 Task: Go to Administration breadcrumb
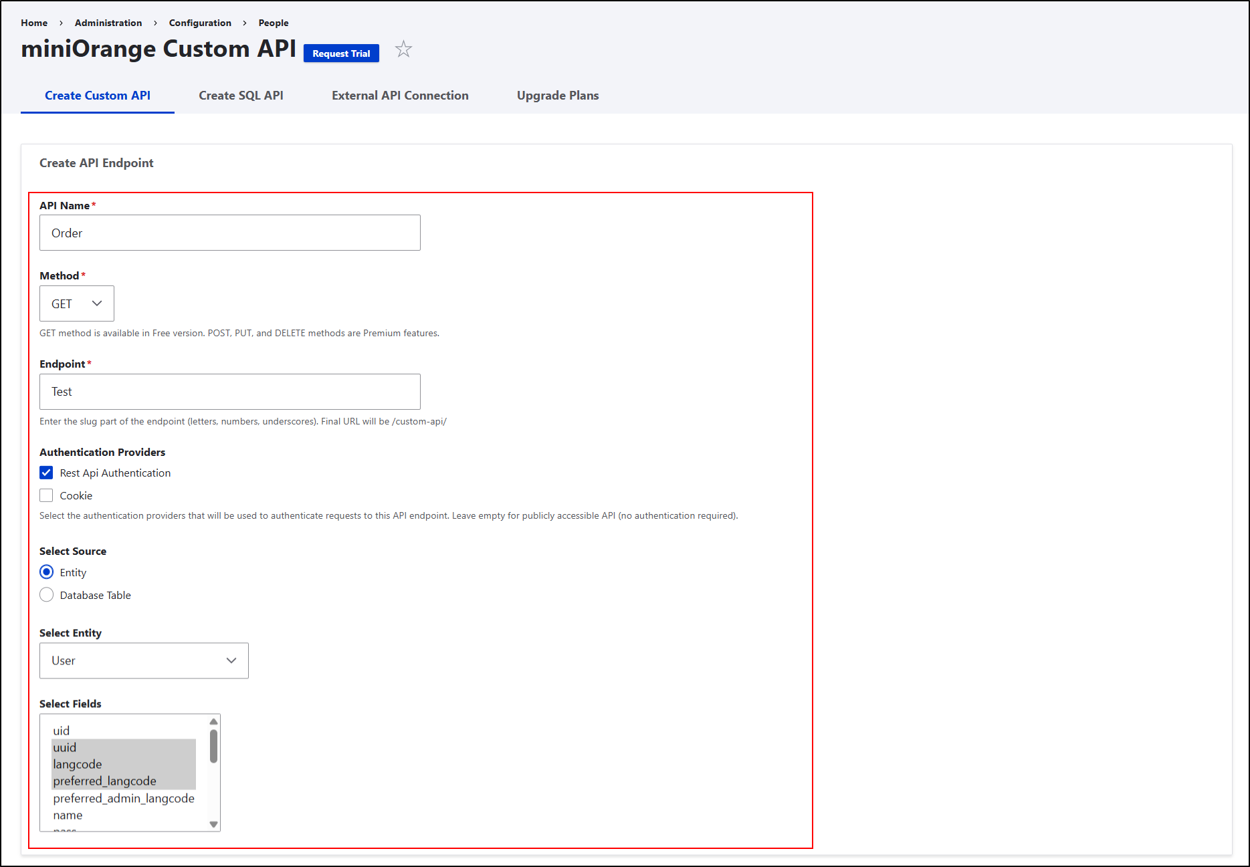[108, 23]
